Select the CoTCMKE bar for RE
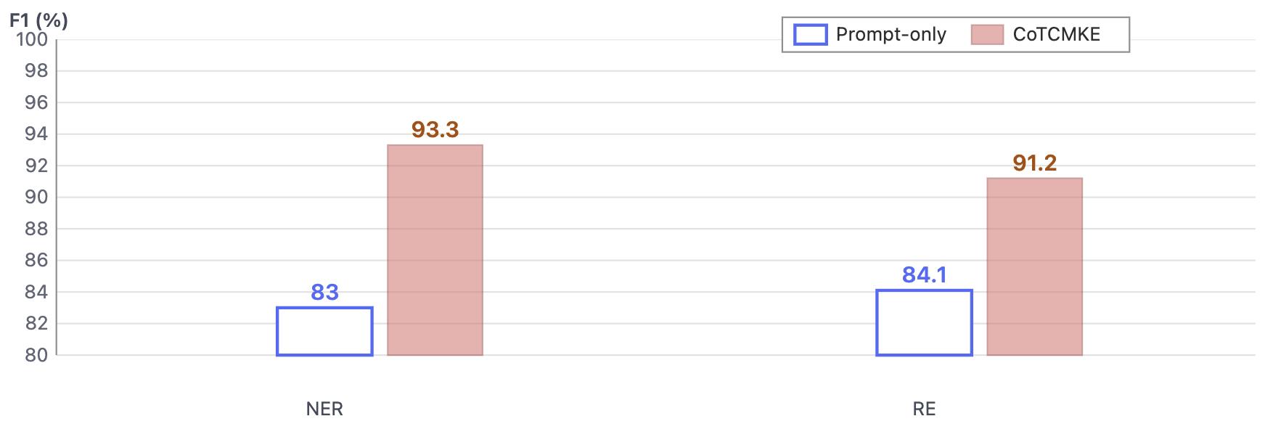Screen dimensions: 1265x424 [1034, 266]
